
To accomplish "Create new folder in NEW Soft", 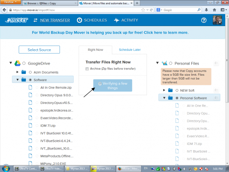I will (x=216, y=90).
